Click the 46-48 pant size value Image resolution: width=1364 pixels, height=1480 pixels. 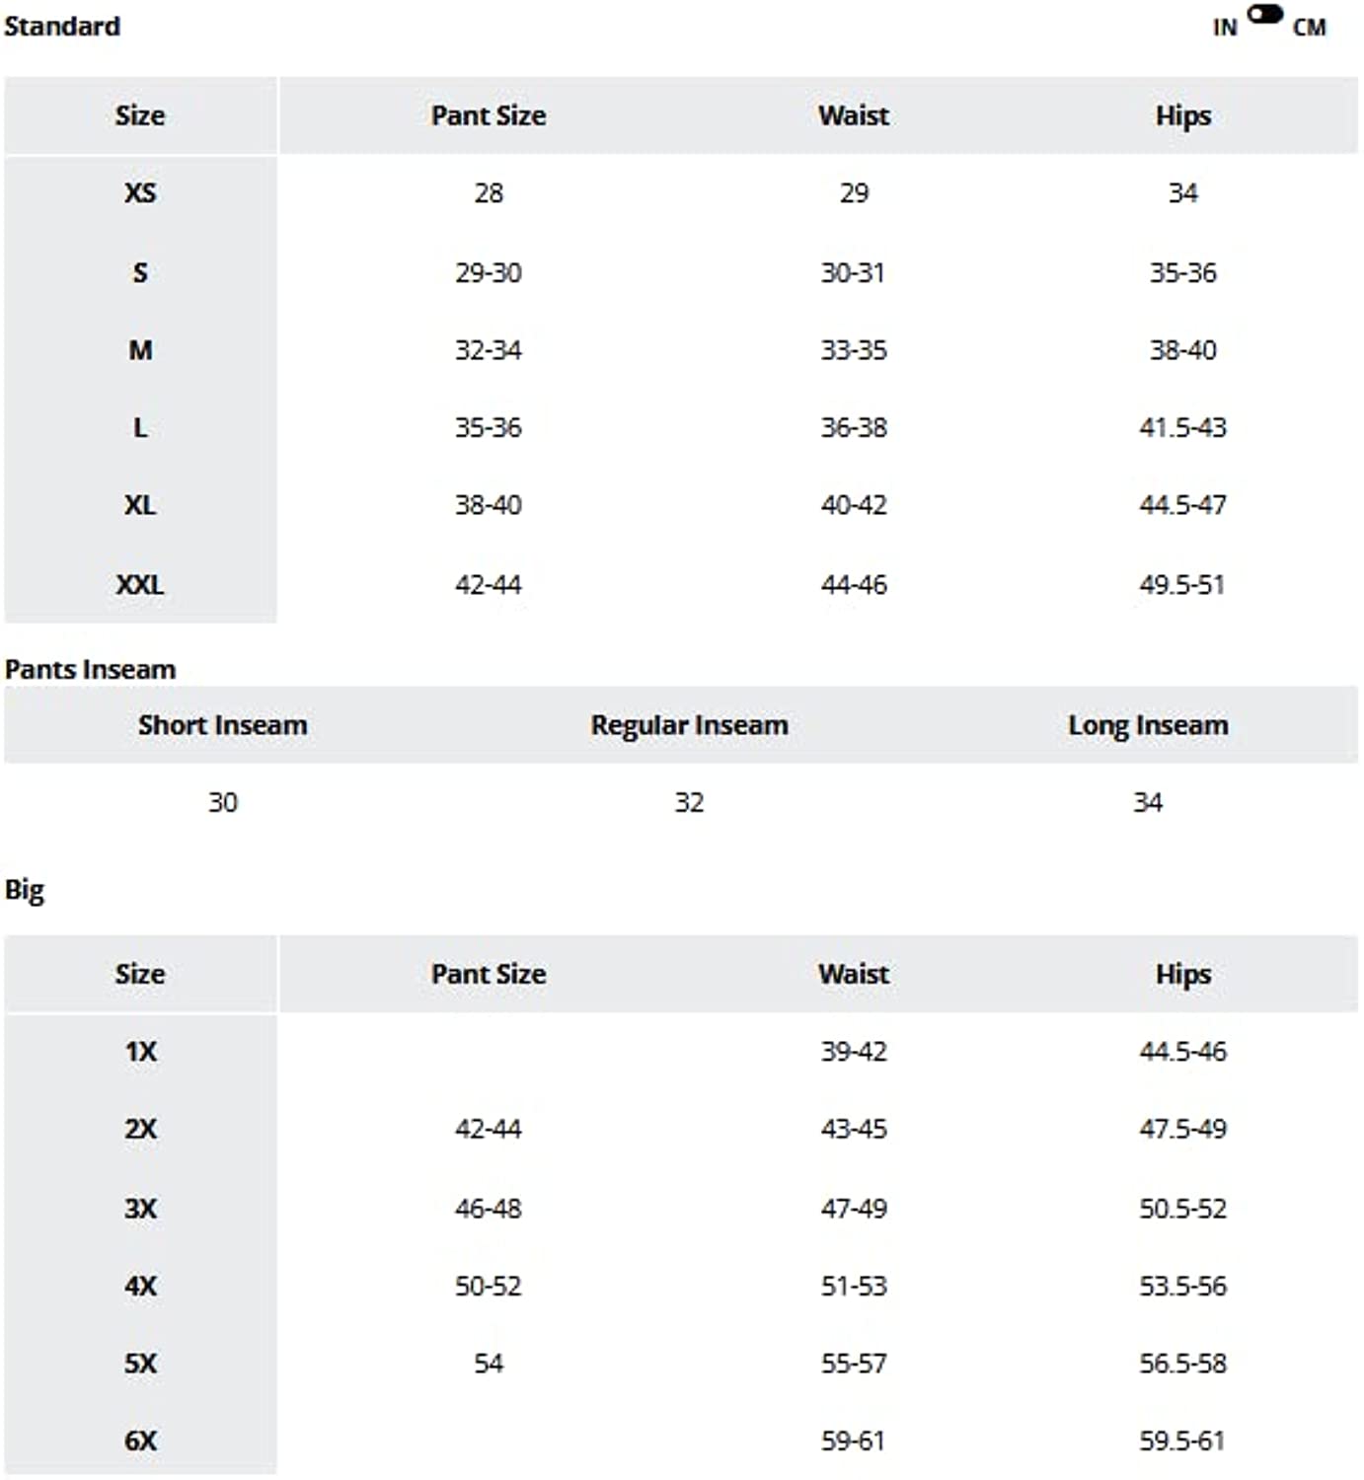click(x=489, y=1208)
